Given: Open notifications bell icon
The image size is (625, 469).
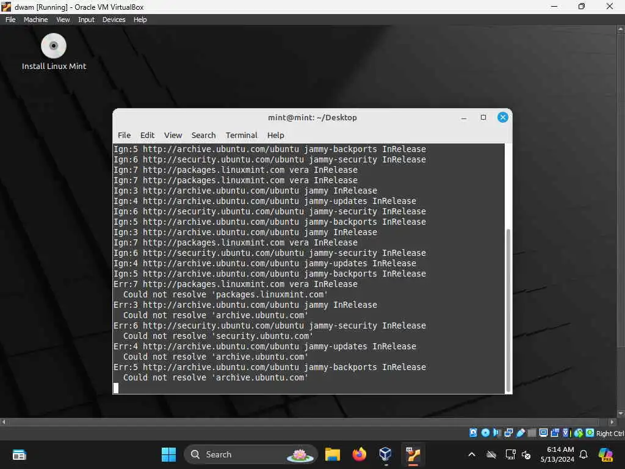Looking at the screenshot, I should pos(583,454).
